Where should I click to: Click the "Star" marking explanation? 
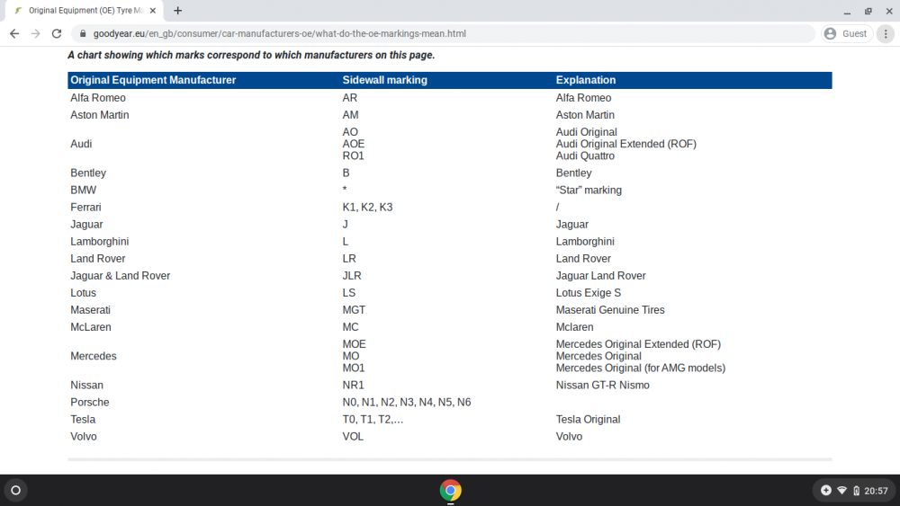[589, 191]
